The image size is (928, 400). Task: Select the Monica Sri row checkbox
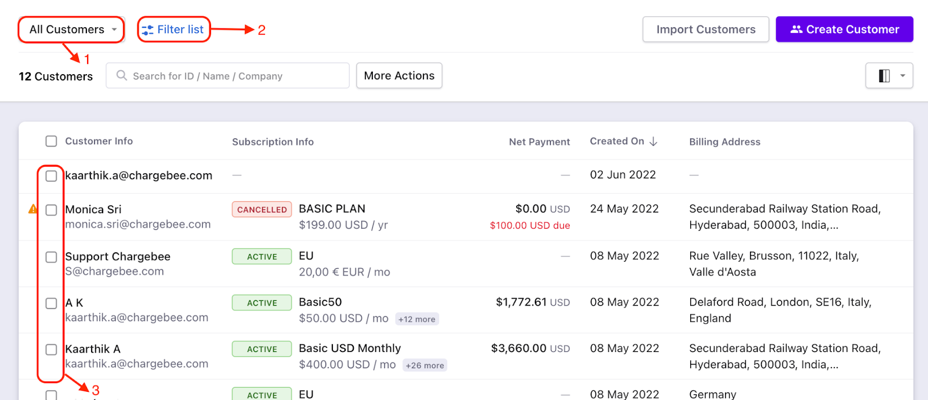52,210
